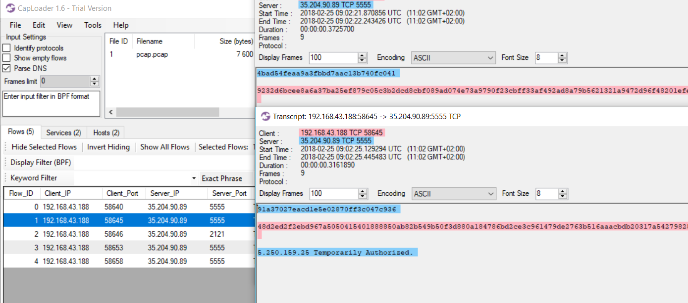Decrease Frames limit with the down arrow
The height and width of the screenshot is (303, 688).
pos(95,84)
